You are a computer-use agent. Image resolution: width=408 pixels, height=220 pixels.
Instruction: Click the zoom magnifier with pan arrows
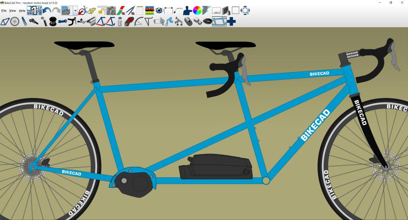245,11
